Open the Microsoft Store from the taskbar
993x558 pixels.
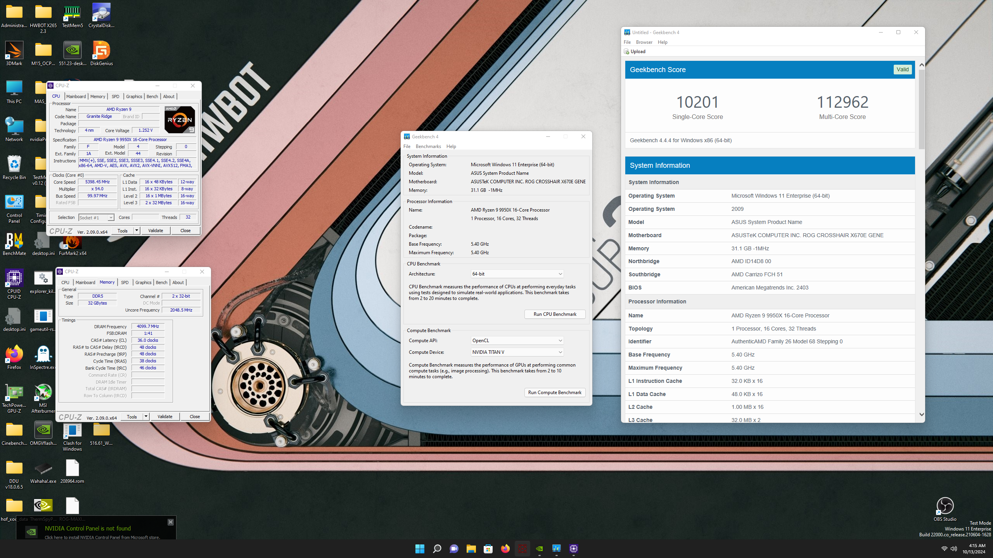click(x=488, y=549)
